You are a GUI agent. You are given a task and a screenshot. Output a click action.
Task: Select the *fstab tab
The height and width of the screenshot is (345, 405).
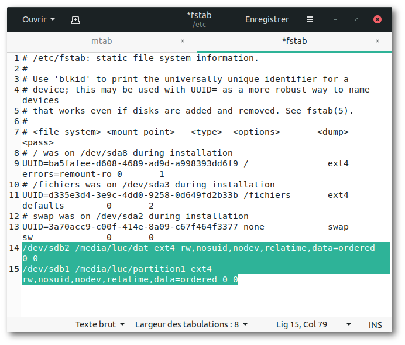point(294,41)
